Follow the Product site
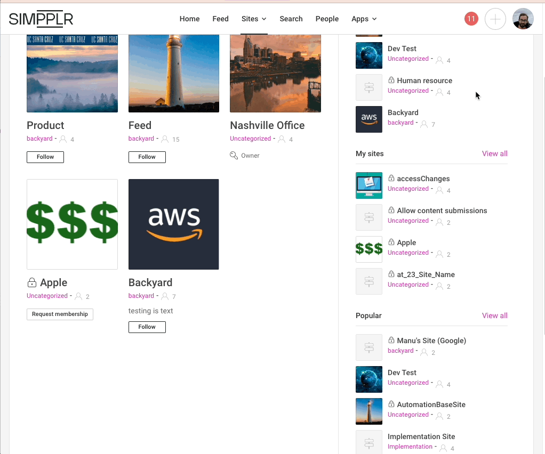Viewport: 545px width, 454px height. coord(45,157)
